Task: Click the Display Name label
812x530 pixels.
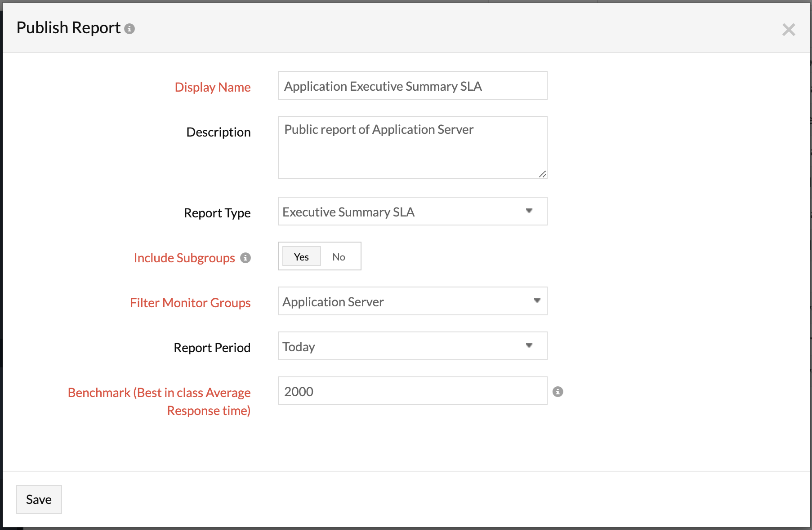Action: (x=212, y=87)
